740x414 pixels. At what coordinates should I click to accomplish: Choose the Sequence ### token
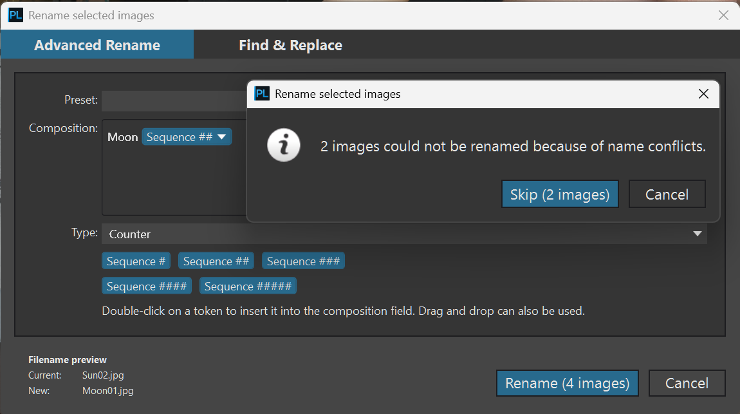click(x=303, y=261)
